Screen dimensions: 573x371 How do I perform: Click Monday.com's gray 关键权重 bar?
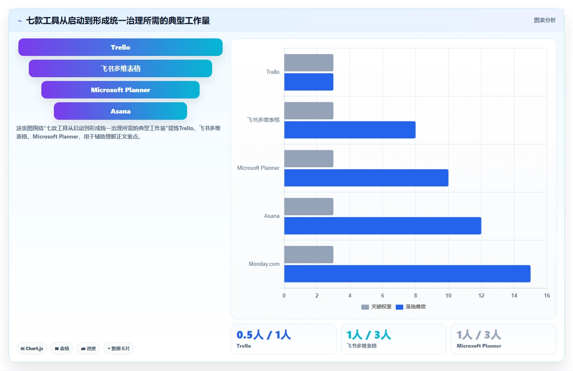pos(309,255)
